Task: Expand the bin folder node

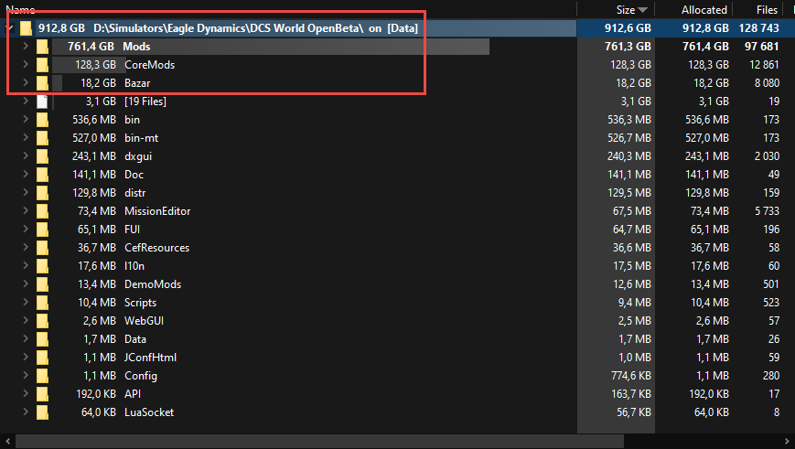Action: click(x=26, y=119)
